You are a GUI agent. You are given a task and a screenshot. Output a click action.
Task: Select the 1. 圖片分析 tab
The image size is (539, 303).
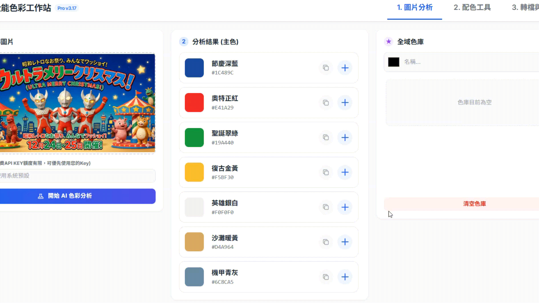pyautogui.click(x=414, y=8)
